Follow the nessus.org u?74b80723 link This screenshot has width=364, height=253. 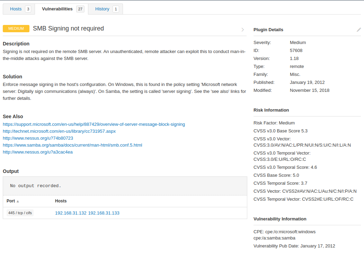point(38,138)
